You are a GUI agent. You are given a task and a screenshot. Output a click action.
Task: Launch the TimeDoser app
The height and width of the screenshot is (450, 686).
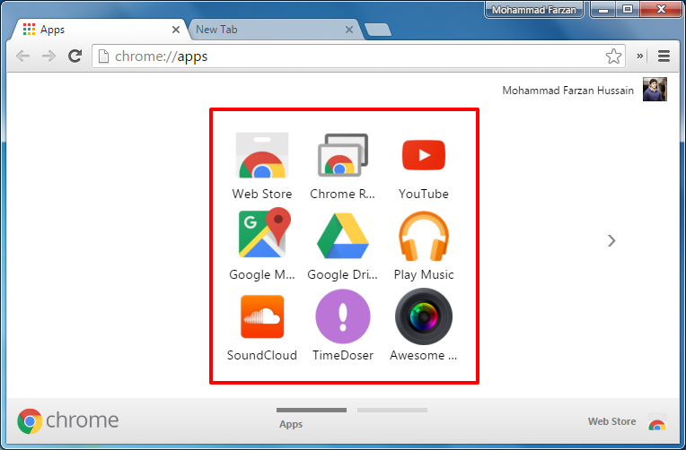[x=343, y=316]
